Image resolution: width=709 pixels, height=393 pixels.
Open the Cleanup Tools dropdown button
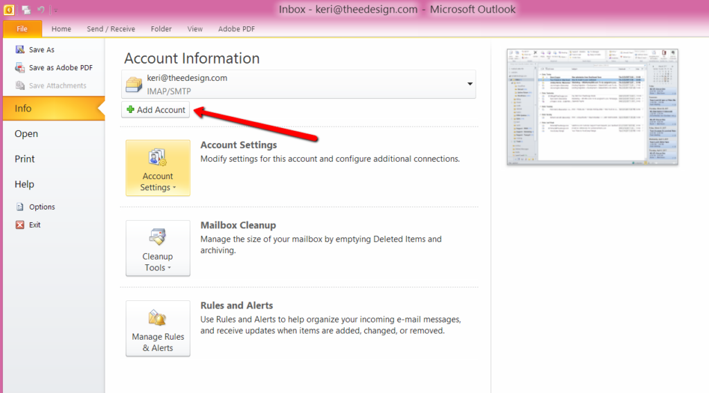tap(158, 248)
